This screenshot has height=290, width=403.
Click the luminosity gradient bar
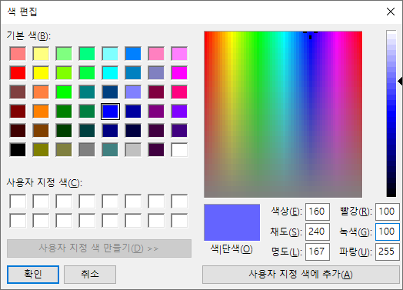[391, 114]
